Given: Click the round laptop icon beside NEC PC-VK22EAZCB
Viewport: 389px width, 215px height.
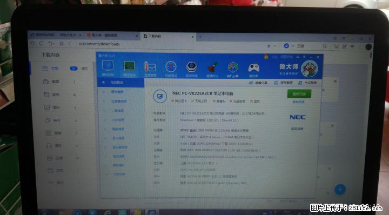Looking at the screenshot, I should [x=160, y=96].
